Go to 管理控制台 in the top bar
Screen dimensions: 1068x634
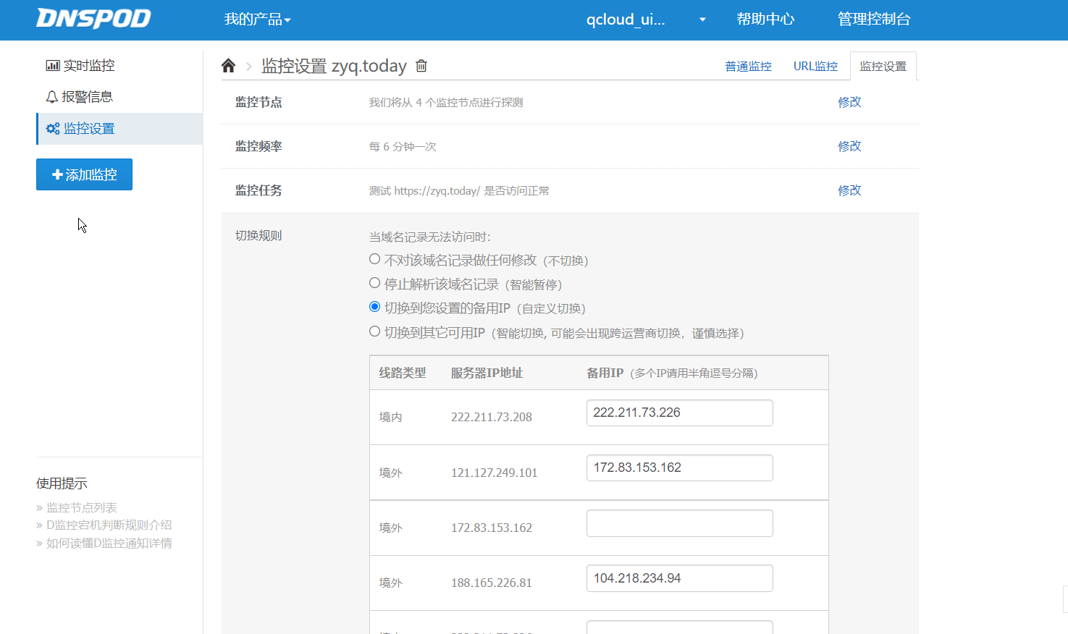click(x=874, y=20)
